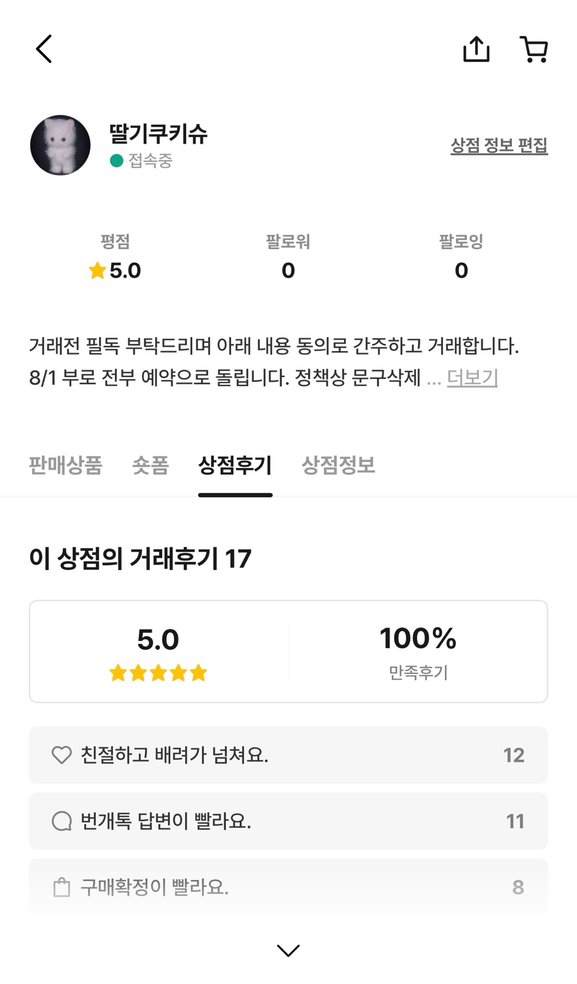Open the shopping cart
577x984 pixels.
534,49
